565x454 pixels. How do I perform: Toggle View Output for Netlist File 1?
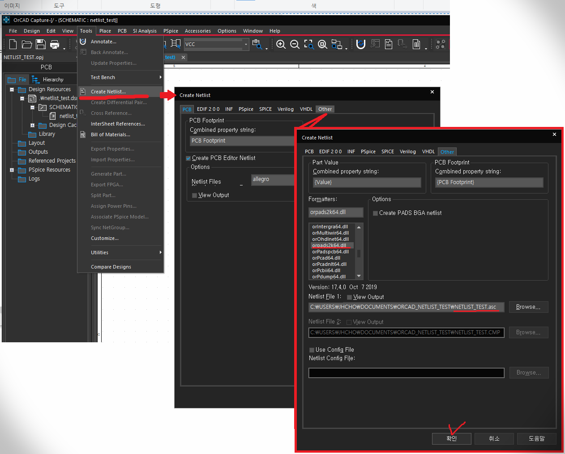tap(350, 297)
